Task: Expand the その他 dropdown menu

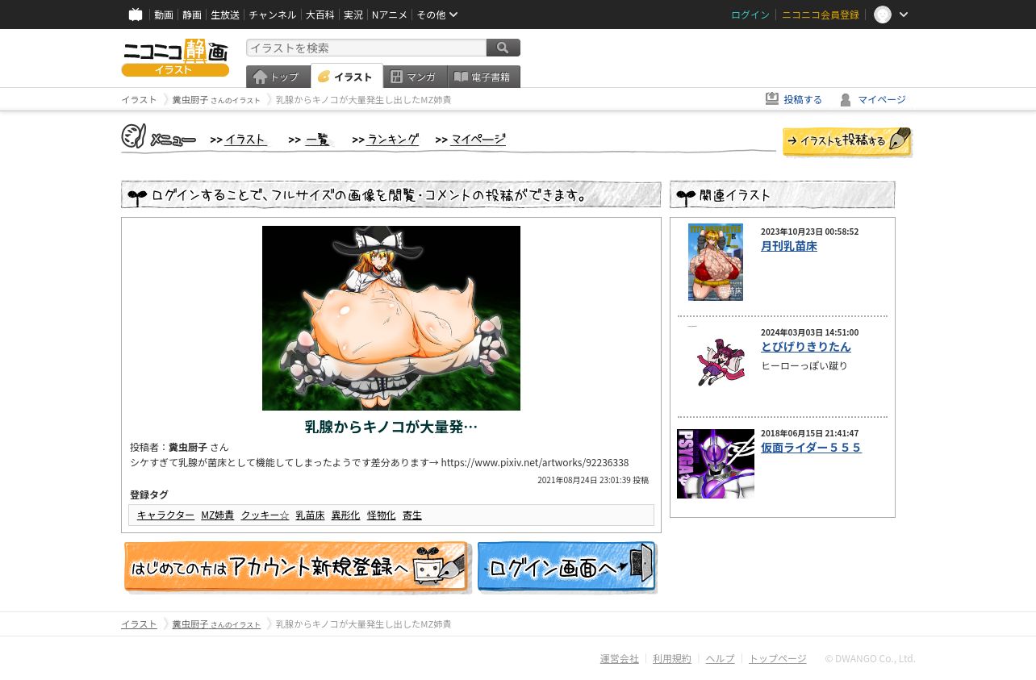Action: point(437,15)
